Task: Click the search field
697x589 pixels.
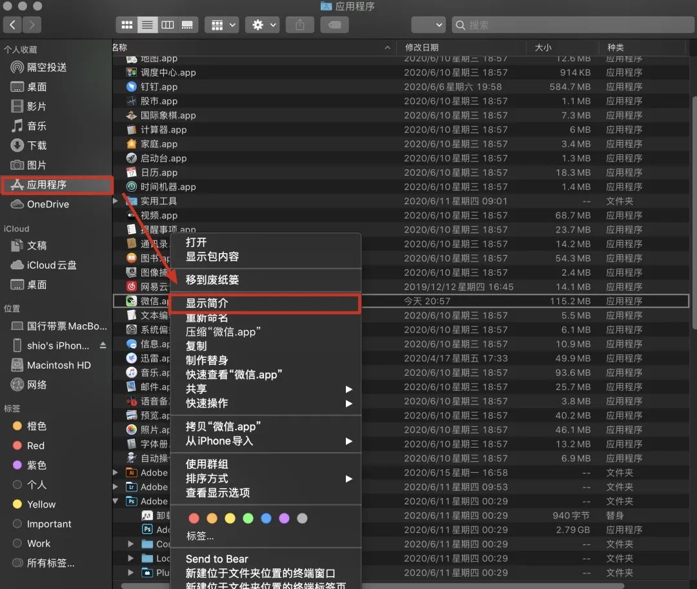Action: click(x=573, y=25)
